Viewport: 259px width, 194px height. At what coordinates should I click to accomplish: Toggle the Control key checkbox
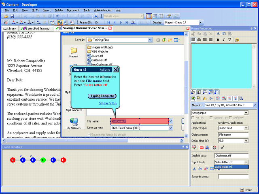[x=211, y=118]
